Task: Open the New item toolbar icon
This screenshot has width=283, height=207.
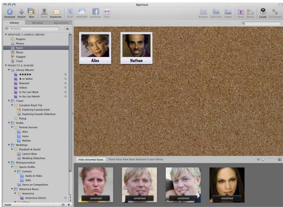Action: pos(31,12)
